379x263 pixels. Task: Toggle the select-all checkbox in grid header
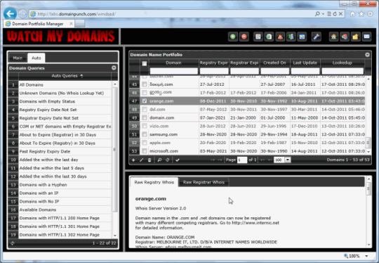click(145, 63)
